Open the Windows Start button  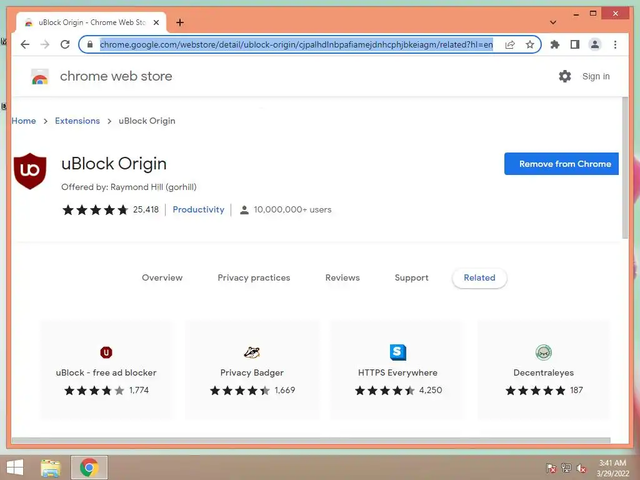pyautogui.click(x=15, y=467)
